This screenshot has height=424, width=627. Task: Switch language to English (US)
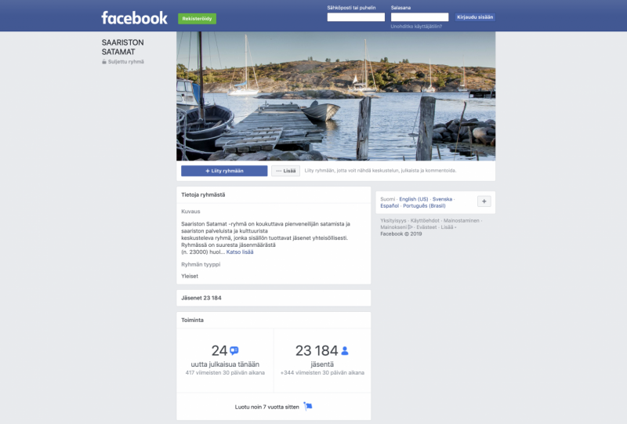tap(414, 199)
